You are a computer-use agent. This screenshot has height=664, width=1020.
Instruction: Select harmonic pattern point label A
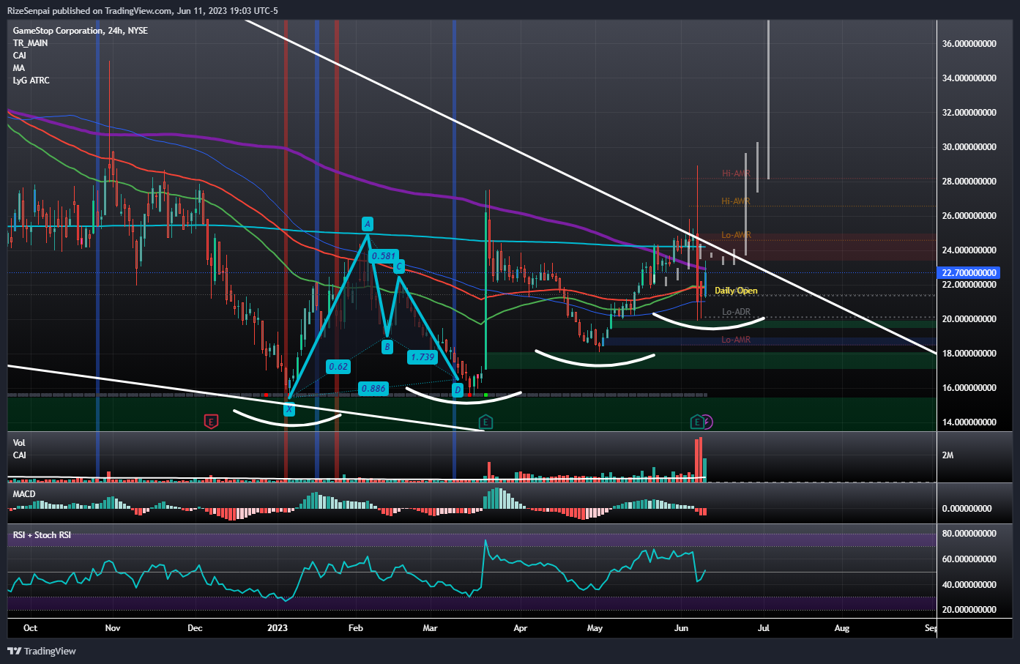[x=368, y=224]
